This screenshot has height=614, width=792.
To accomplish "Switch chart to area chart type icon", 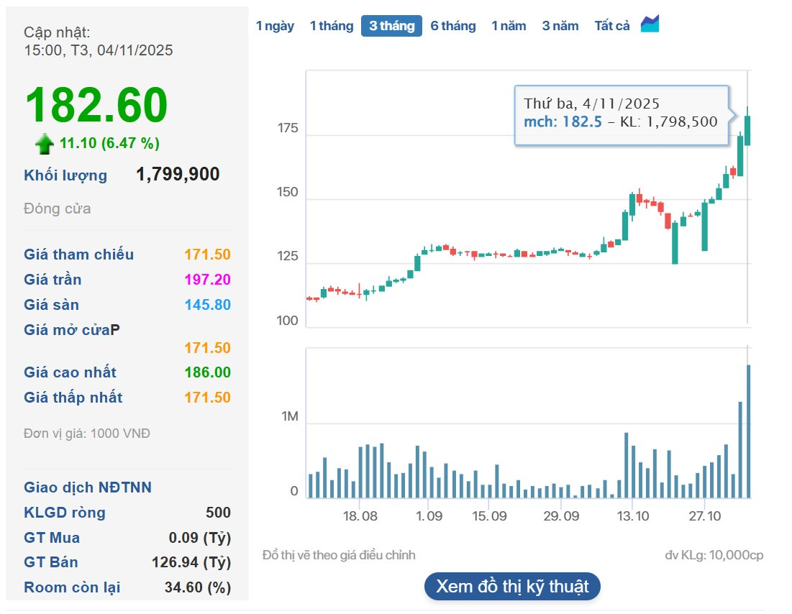I will point(650,24).
